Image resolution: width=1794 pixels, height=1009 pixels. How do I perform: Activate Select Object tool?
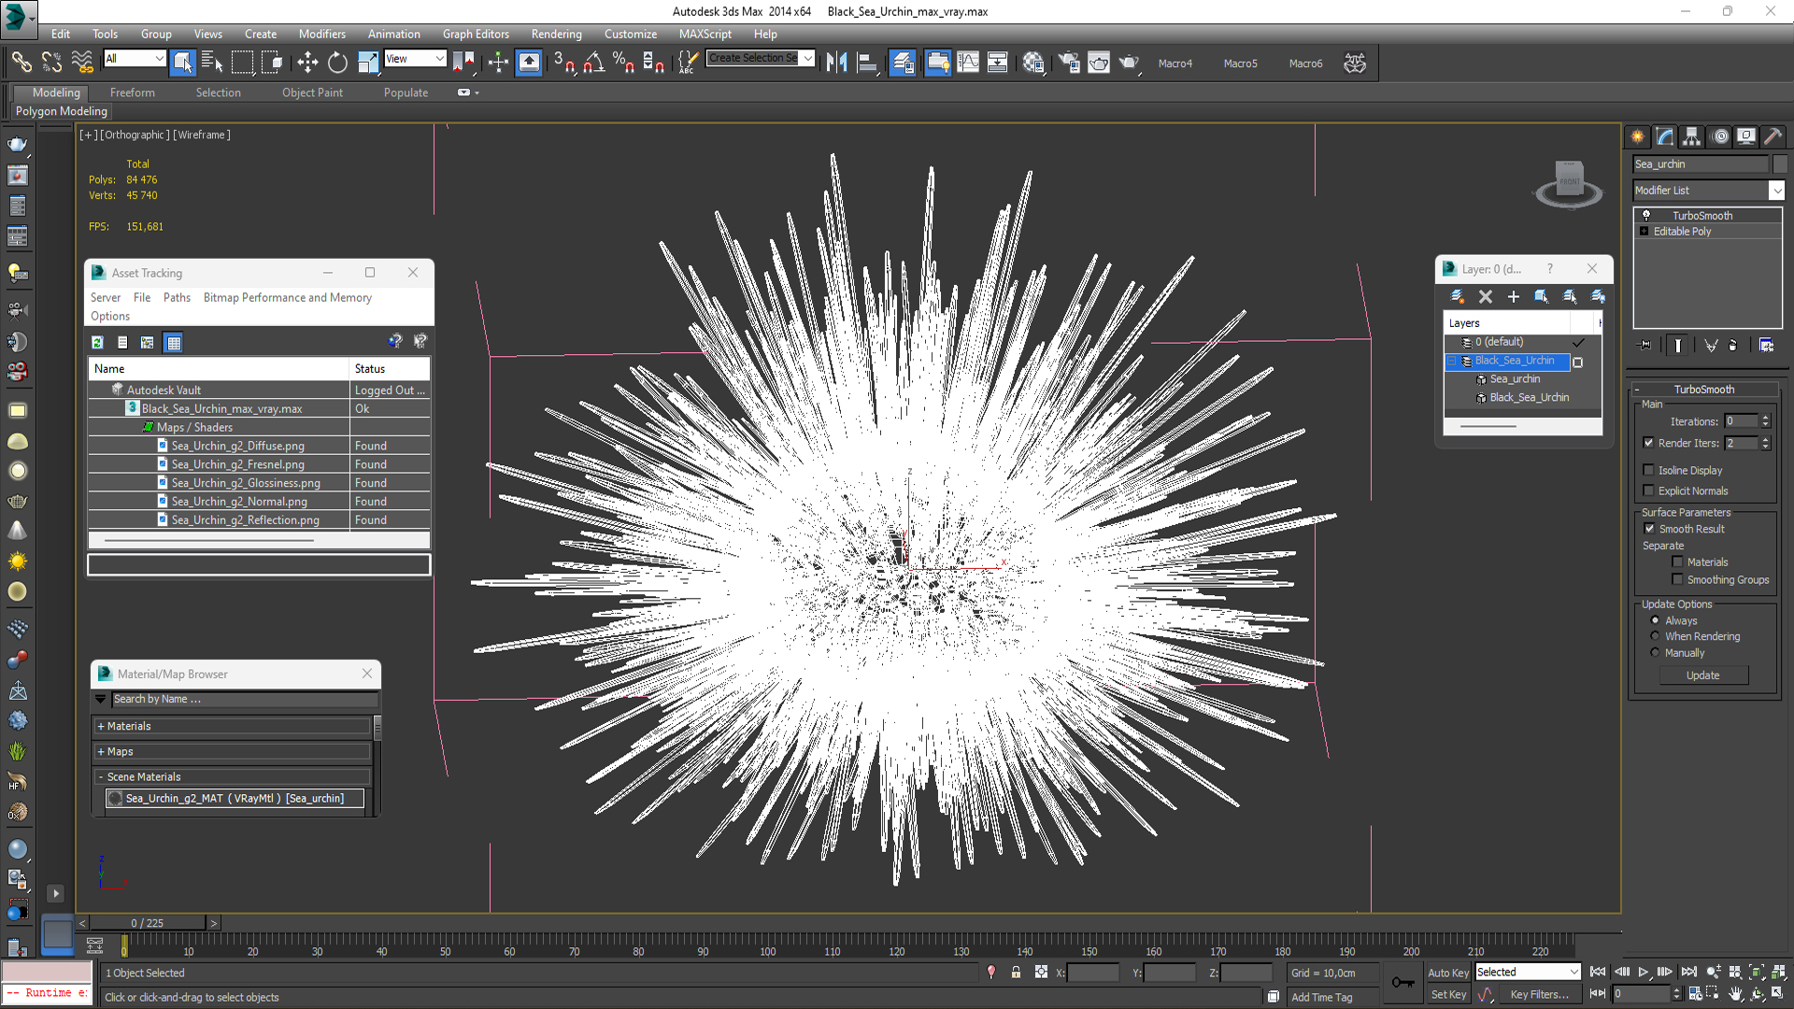[x=182, y=63]
